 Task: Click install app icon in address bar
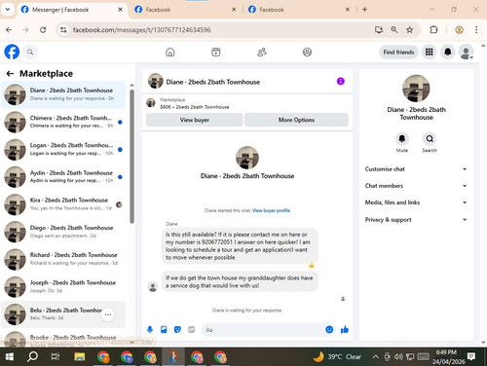click(379, 30)
